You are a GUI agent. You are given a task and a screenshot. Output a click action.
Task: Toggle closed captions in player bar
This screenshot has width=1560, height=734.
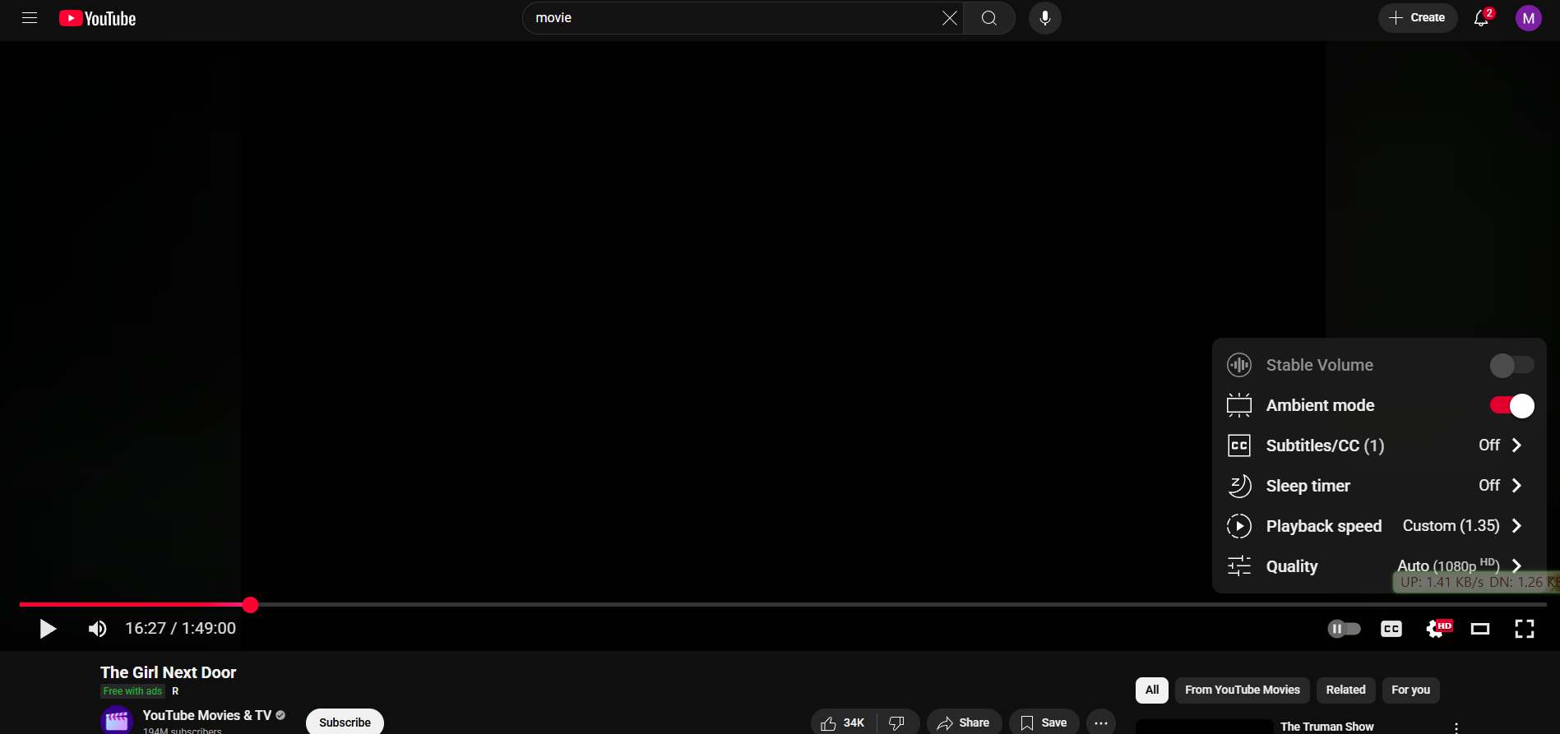(x=1391, y=629)
